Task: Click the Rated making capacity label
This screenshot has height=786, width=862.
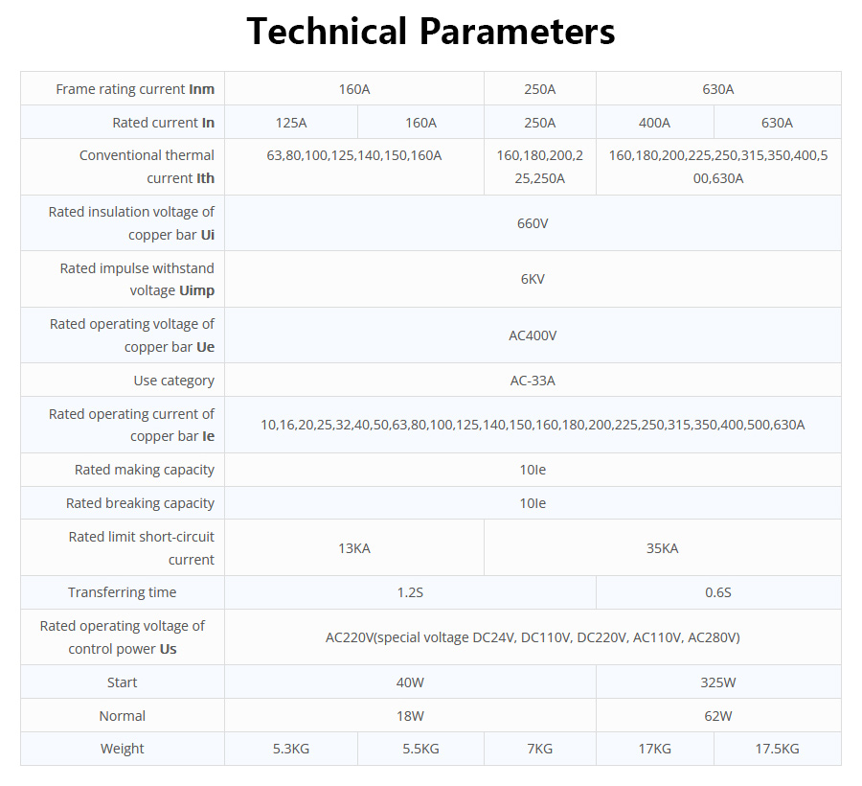Action: [x=145, y=470]
